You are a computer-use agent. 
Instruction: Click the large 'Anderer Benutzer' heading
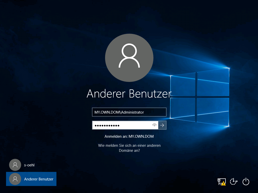(x=129, y=93)
